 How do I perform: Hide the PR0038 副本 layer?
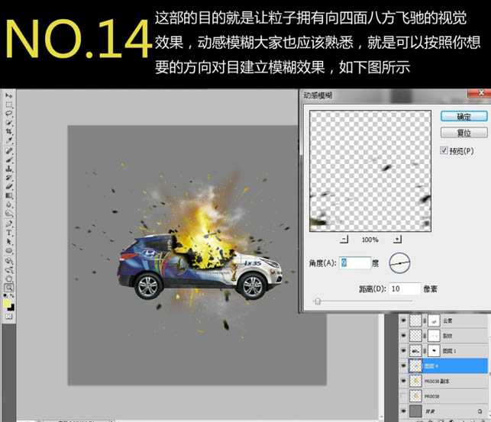coord(403,381)
